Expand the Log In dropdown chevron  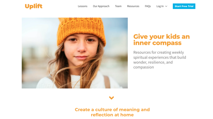coord(166,6)
